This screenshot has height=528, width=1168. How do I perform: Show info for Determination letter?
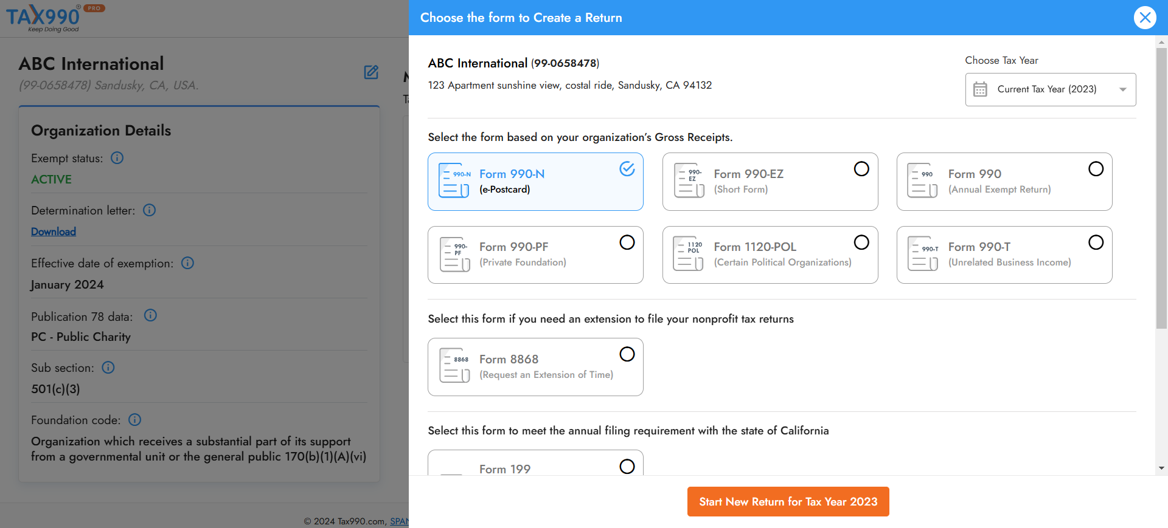click(150, 210)
